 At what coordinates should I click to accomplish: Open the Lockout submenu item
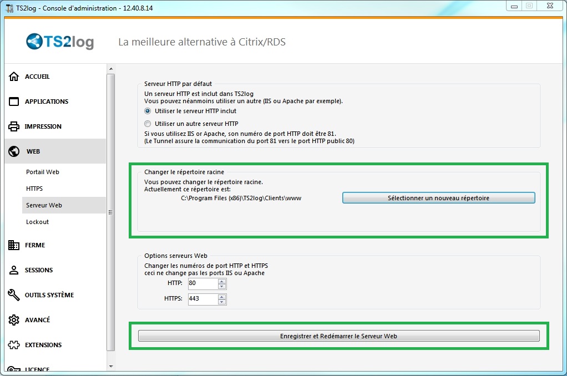37,222
